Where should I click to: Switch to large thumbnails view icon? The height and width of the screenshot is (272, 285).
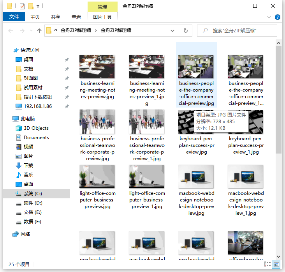pos(276,264)
